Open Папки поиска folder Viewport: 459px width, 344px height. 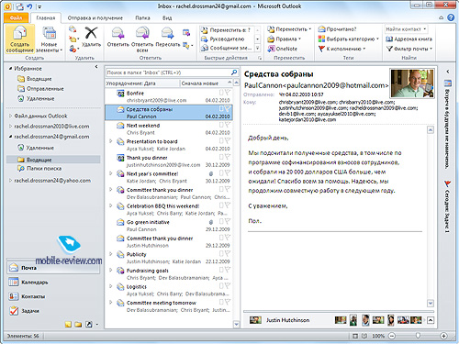click(x=44, y=169)
